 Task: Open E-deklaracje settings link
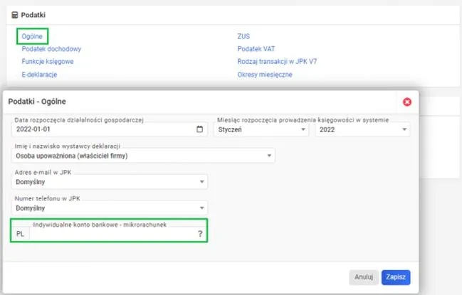pyautogui.click(x=39, y=75)
